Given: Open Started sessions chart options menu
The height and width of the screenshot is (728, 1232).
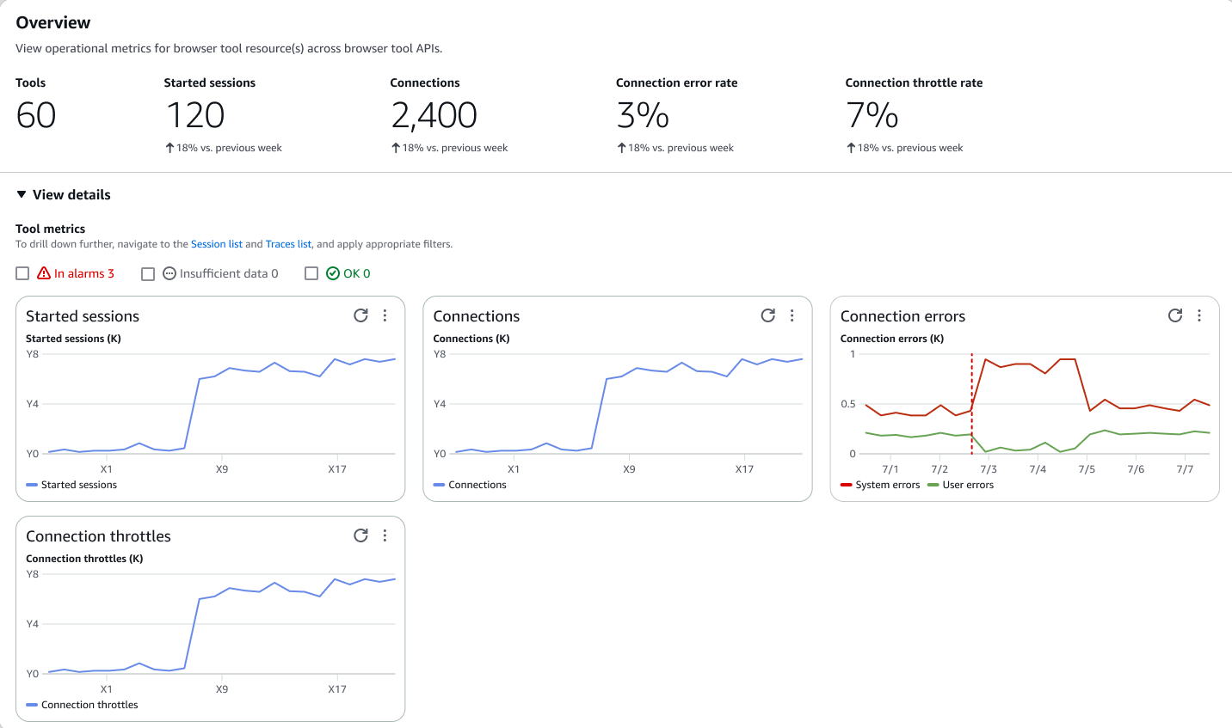Looking at the screenshot, I should point(385,315).
